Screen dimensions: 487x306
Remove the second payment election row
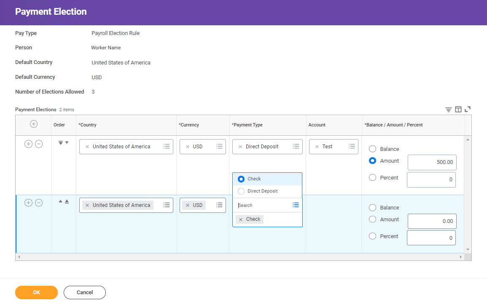pyautogui.click(x=38, y=203)
